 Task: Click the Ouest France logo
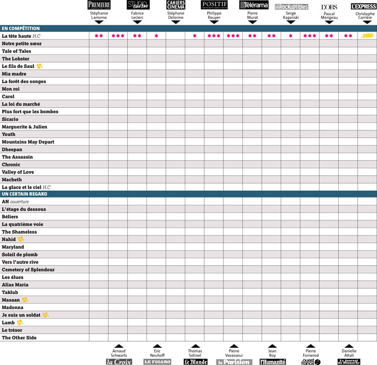pyautogui.click(x=311, y=362)
